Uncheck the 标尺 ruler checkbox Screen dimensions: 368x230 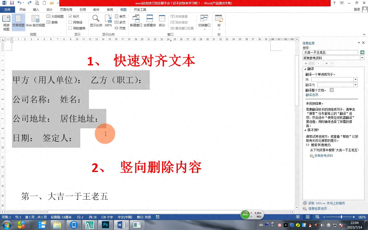tap(70, 16)
